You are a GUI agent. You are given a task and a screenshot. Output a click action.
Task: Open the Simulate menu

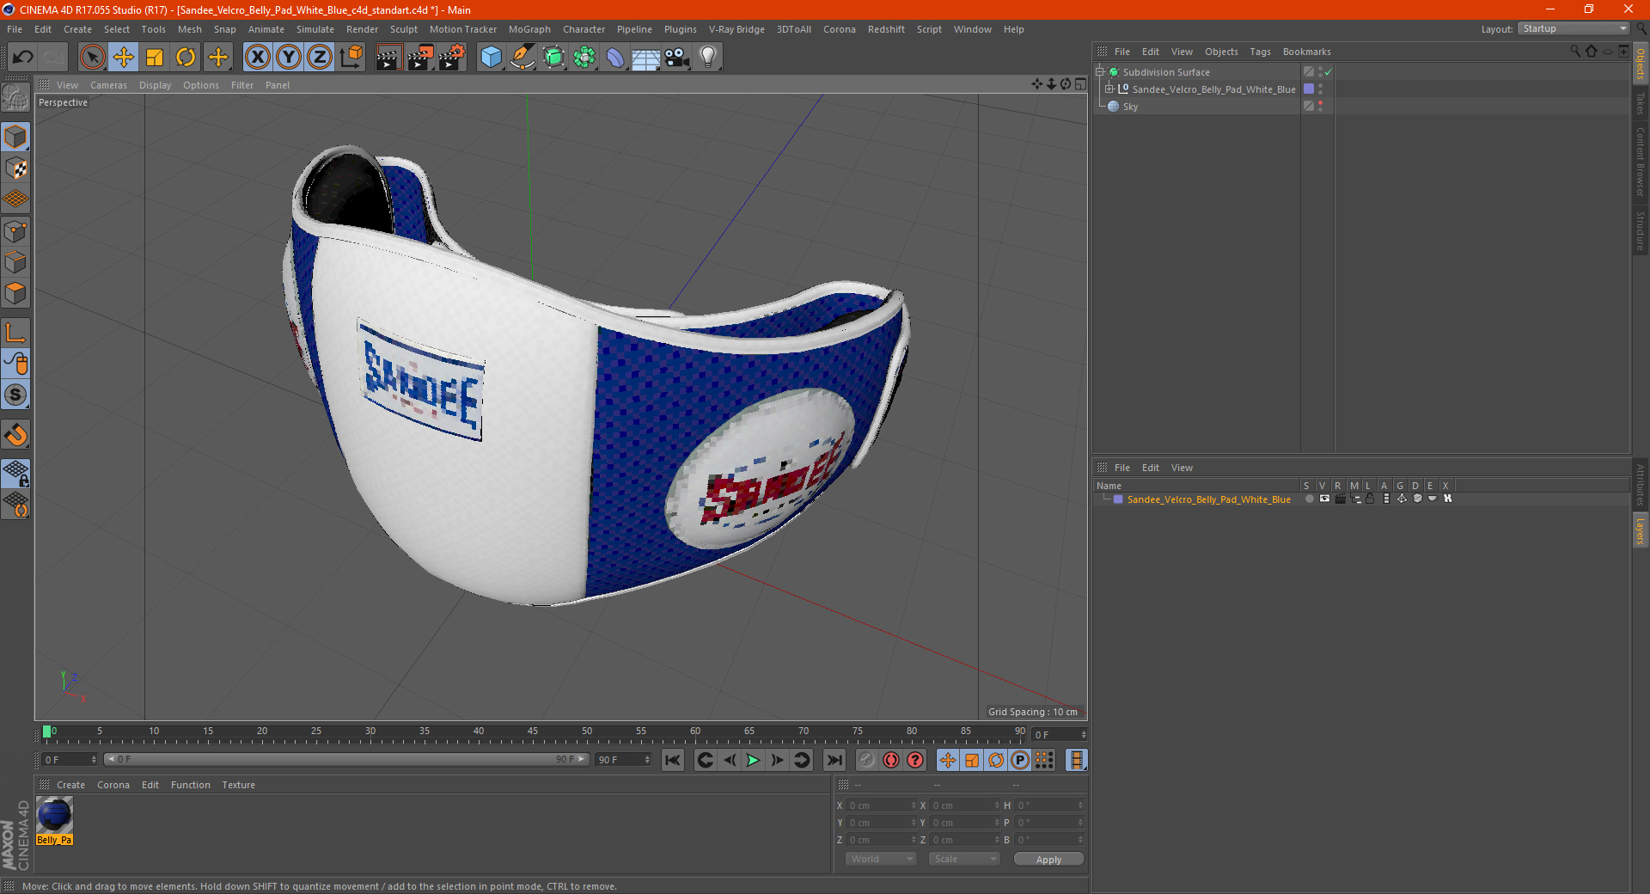[x=315, y=29]
